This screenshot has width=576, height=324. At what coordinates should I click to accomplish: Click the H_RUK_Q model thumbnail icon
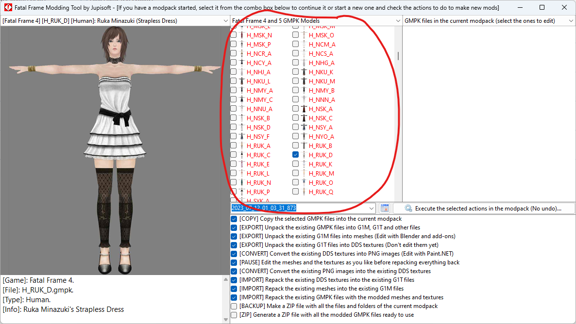[x=304, y=192]
